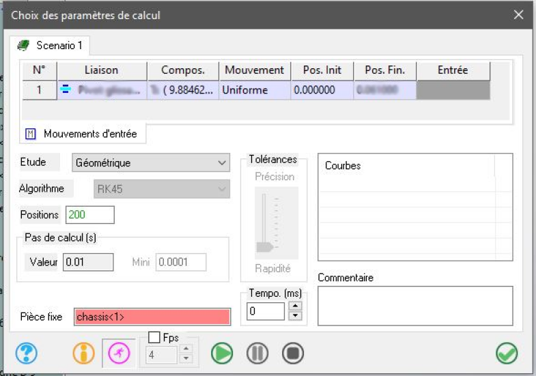Click the Précision/Rapidité tolerance slider thumb
This screenshot has width=536, height=376.
(x=264, y=246)
